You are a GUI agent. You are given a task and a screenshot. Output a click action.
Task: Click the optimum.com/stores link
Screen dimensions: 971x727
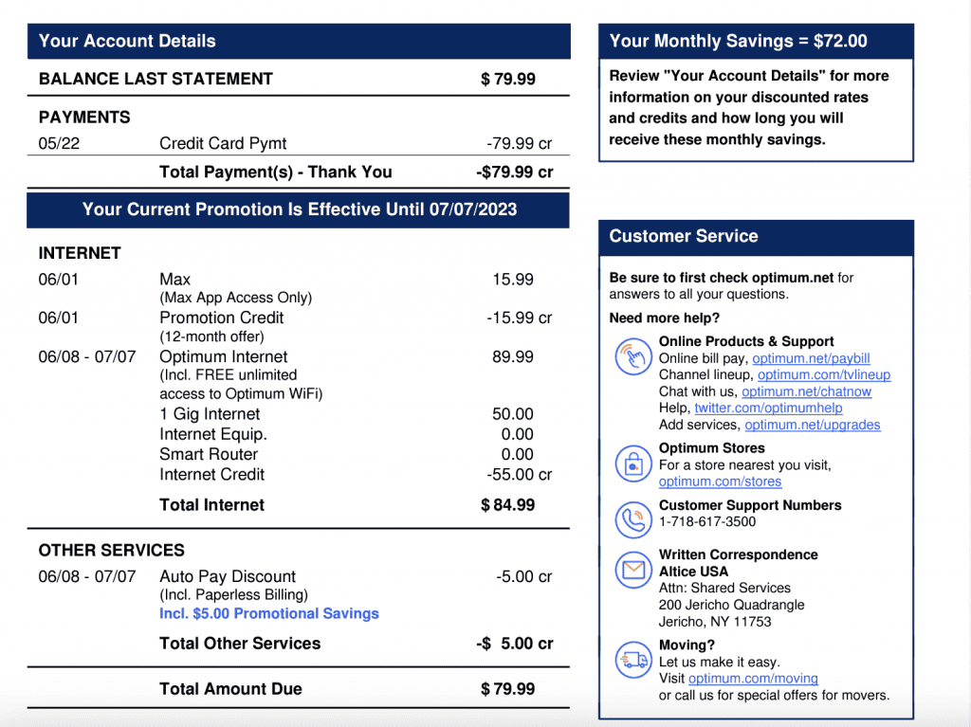[x=720, y=482]
